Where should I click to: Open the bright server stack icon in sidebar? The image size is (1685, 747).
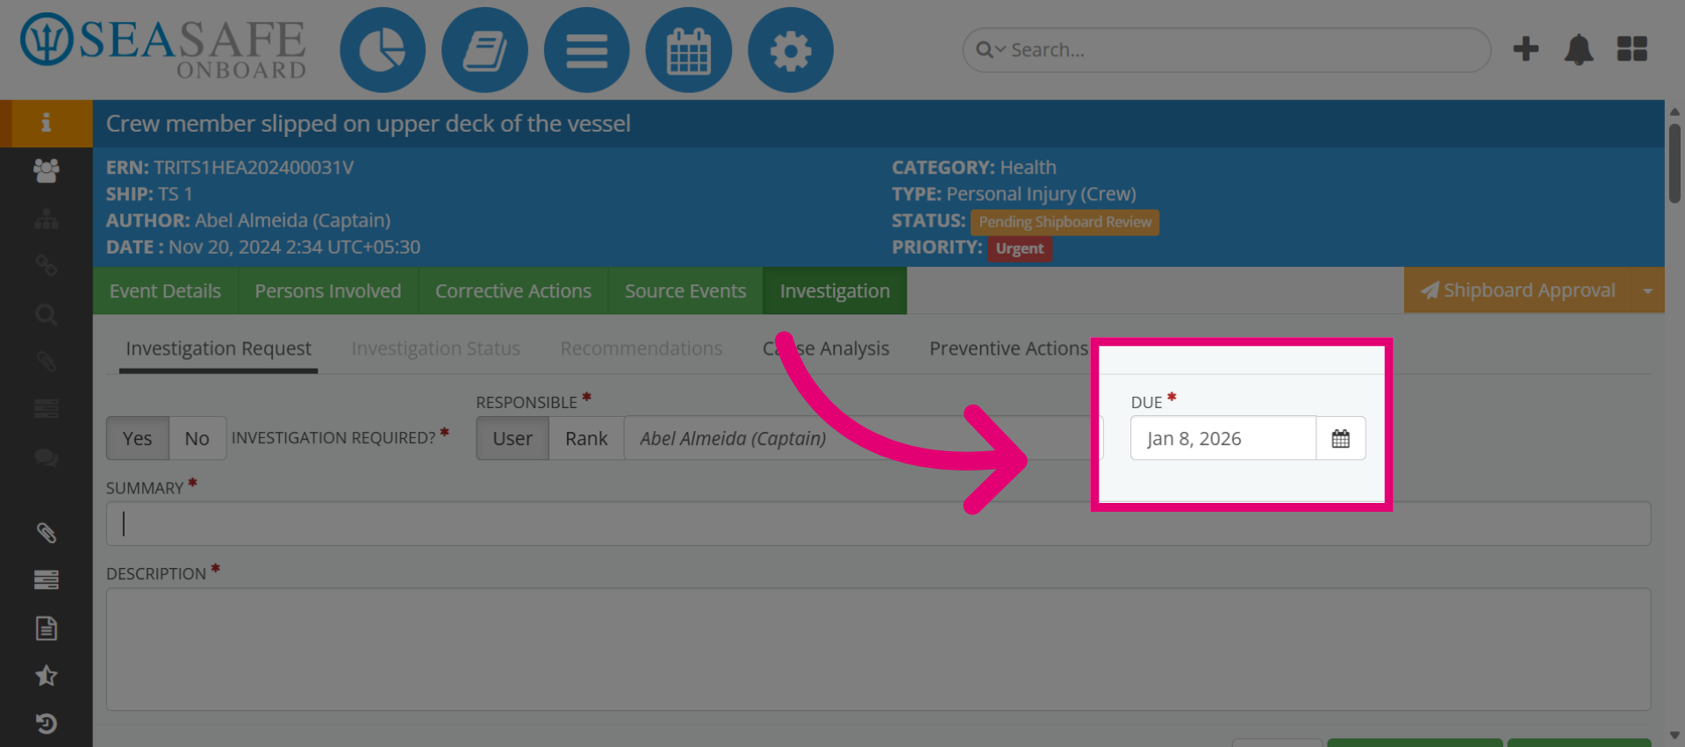(x=47, y=579)
